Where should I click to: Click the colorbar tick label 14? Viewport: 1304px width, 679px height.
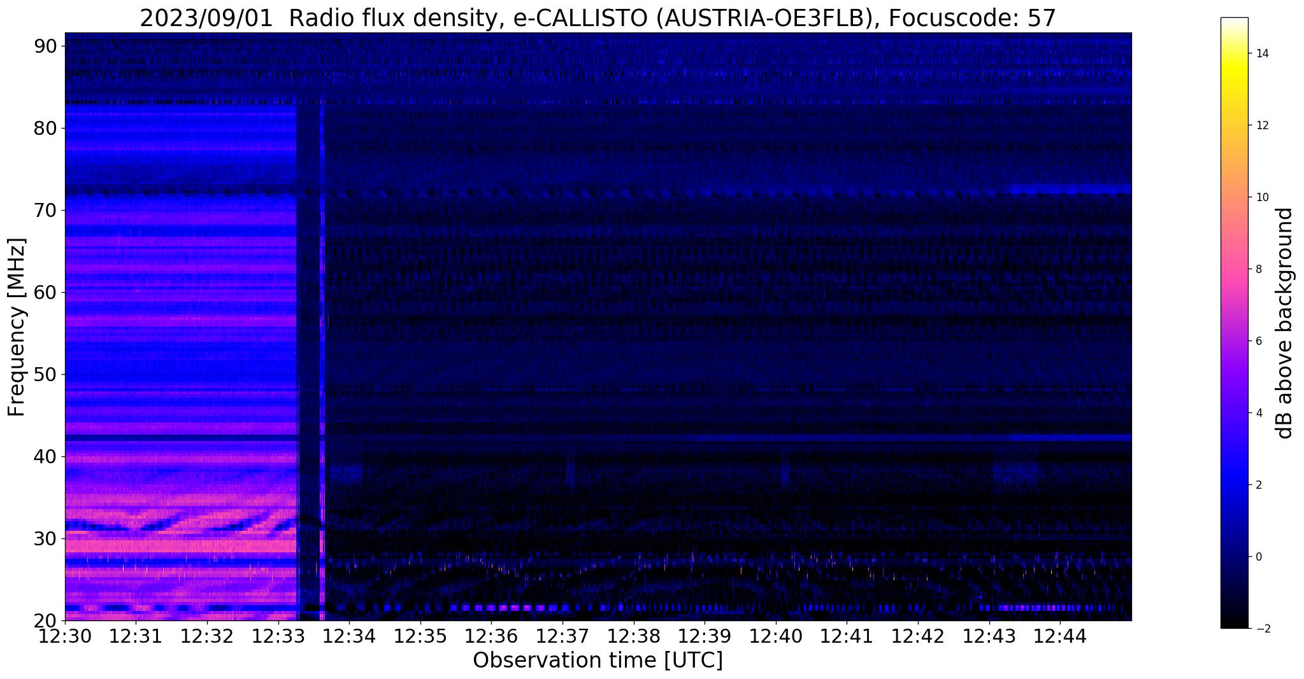(1261, 53)
